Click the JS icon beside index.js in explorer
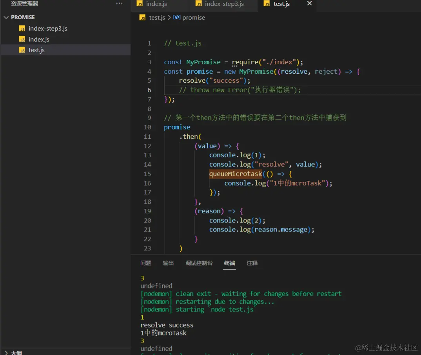421x355 pixels. (22, 40)
